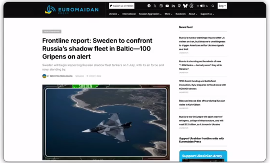Click Support us on Patreon button
The width and height of the screenshot is (270, 163).
click(x=122, y=6)
